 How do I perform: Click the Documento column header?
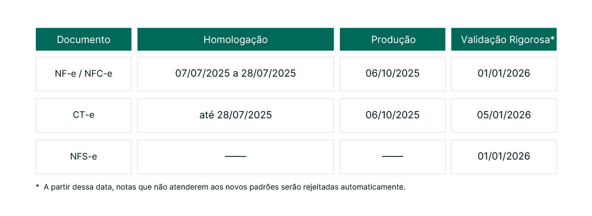(83, 39)
